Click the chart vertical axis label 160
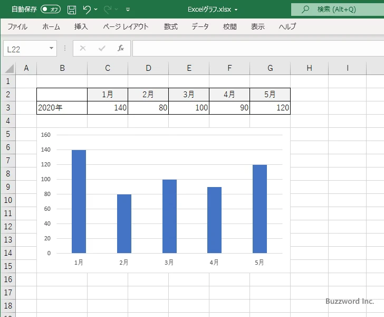This screenshot has height=317, width=384. pos(45,135)
